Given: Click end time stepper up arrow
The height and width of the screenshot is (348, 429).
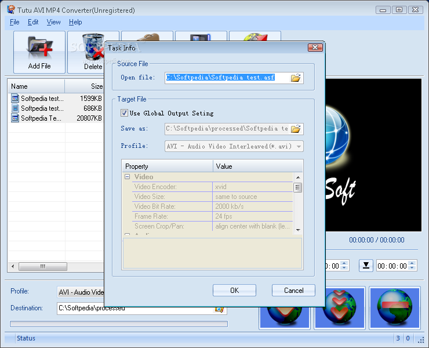Looking at the screenshot, I should pos(412,263).
